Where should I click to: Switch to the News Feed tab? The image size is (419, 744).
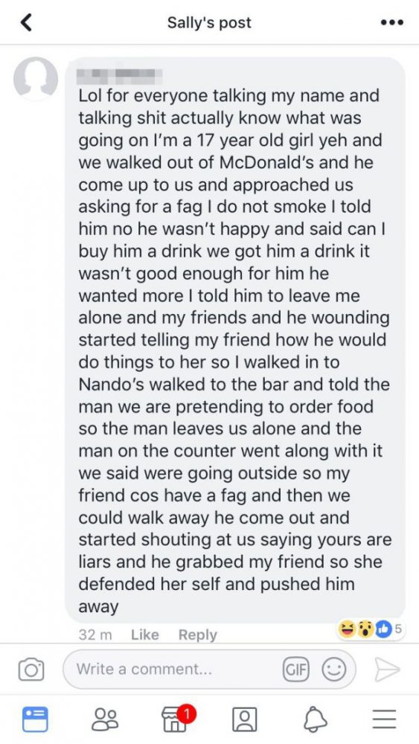pyautogui.click(x=35, y=719)
